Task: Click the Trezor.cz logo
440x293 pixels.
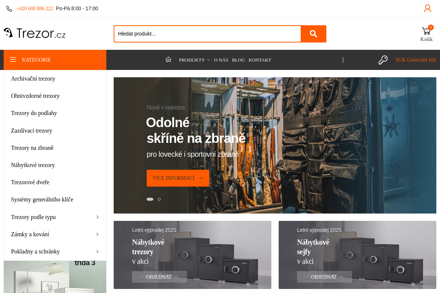Action: 35,33
